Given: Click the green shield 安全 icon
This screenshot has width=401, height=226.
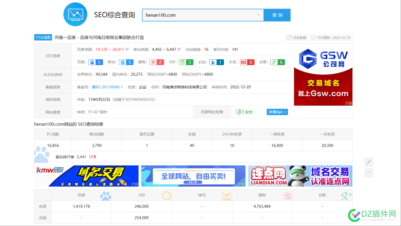Looking at the screenshot, I should pos(238,112).
